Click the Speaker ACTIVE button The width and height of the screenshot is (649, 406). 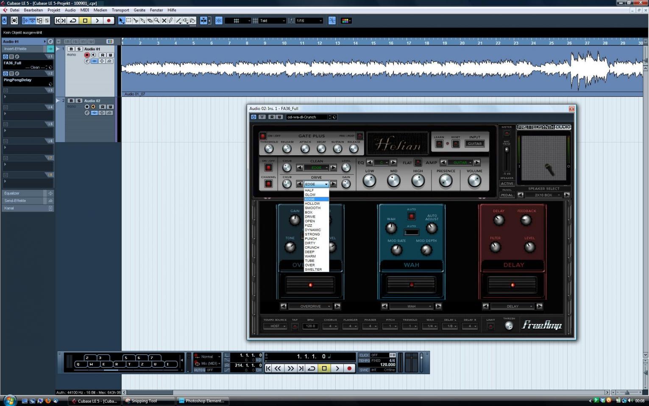507,184
